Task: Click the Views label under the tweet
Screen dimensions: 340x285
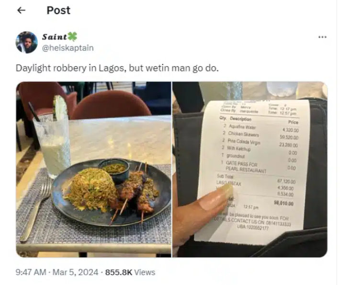Action: click(x=145, y=272)
